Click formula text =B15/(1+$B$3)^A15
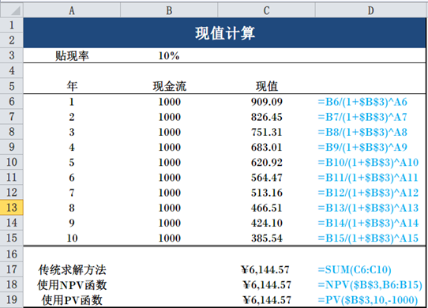Image resolution: width=428 pixels, height=308 pixels. 368,238
